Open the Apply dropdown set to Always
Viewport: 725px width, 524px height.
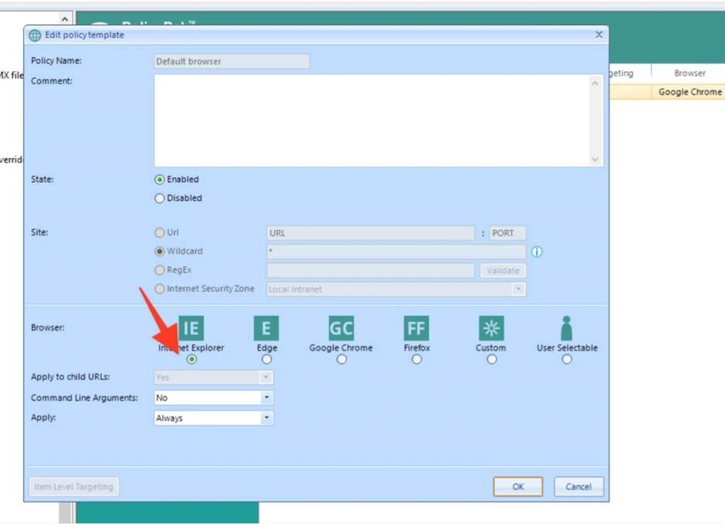(266, 418)
